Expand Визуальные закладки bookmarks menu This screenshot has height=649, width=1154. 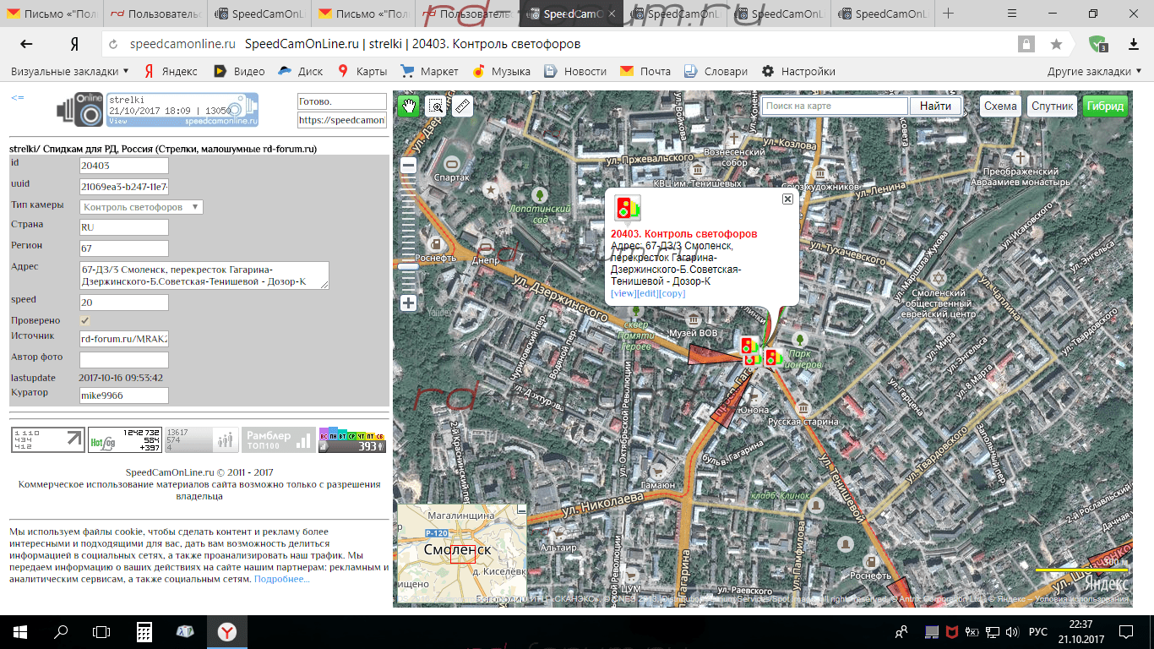(70, 72)
